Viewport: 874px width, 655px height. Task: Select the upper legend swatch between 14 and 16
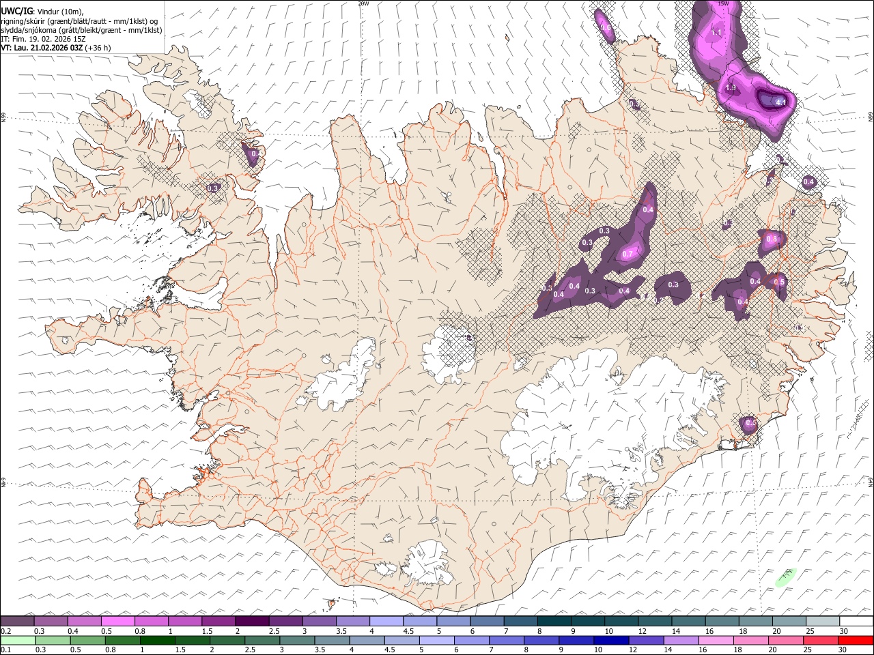(x=688, y=622)
